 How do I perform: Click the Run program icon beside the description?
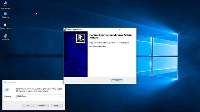pos(7,90)
